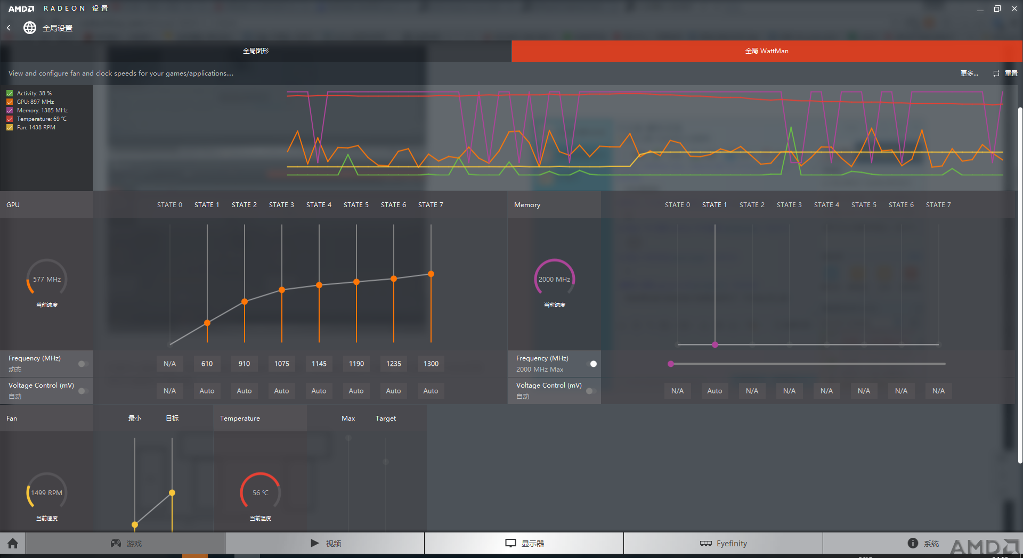
Task: Open the Eyefinity icon
Action: 706,543
